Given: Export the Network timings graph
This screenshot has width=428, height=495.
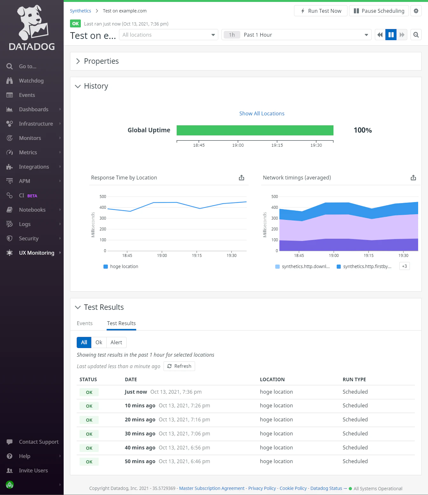Looking at the screenshot, I should pyautogui.click(x=413, y=178).
